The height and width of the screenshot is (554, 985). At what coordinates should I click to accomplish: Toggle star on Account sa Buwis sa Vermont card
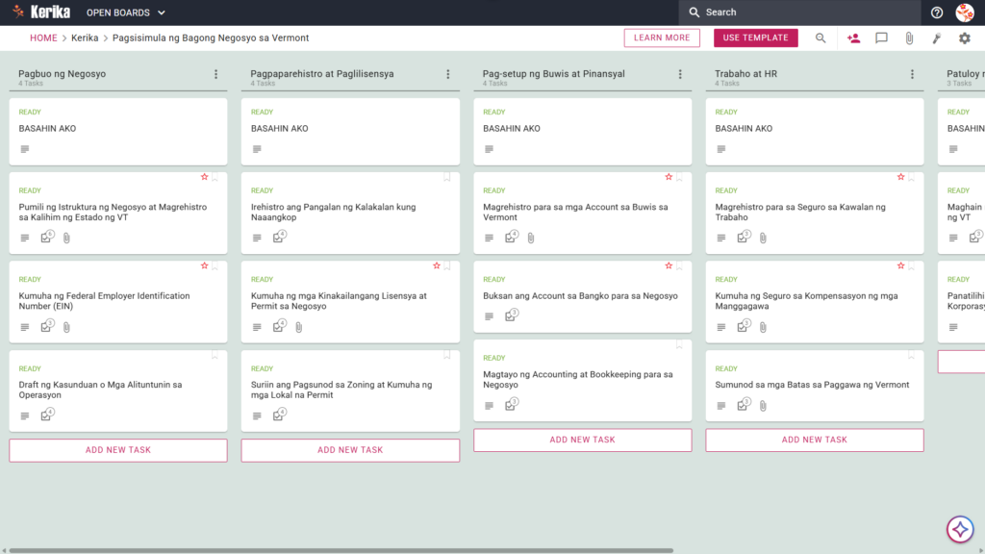[x=669, y=177]
